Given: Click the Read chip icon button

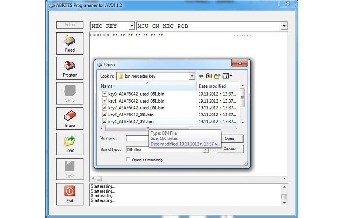Looking at the screenshot, I should pos(70,44).
